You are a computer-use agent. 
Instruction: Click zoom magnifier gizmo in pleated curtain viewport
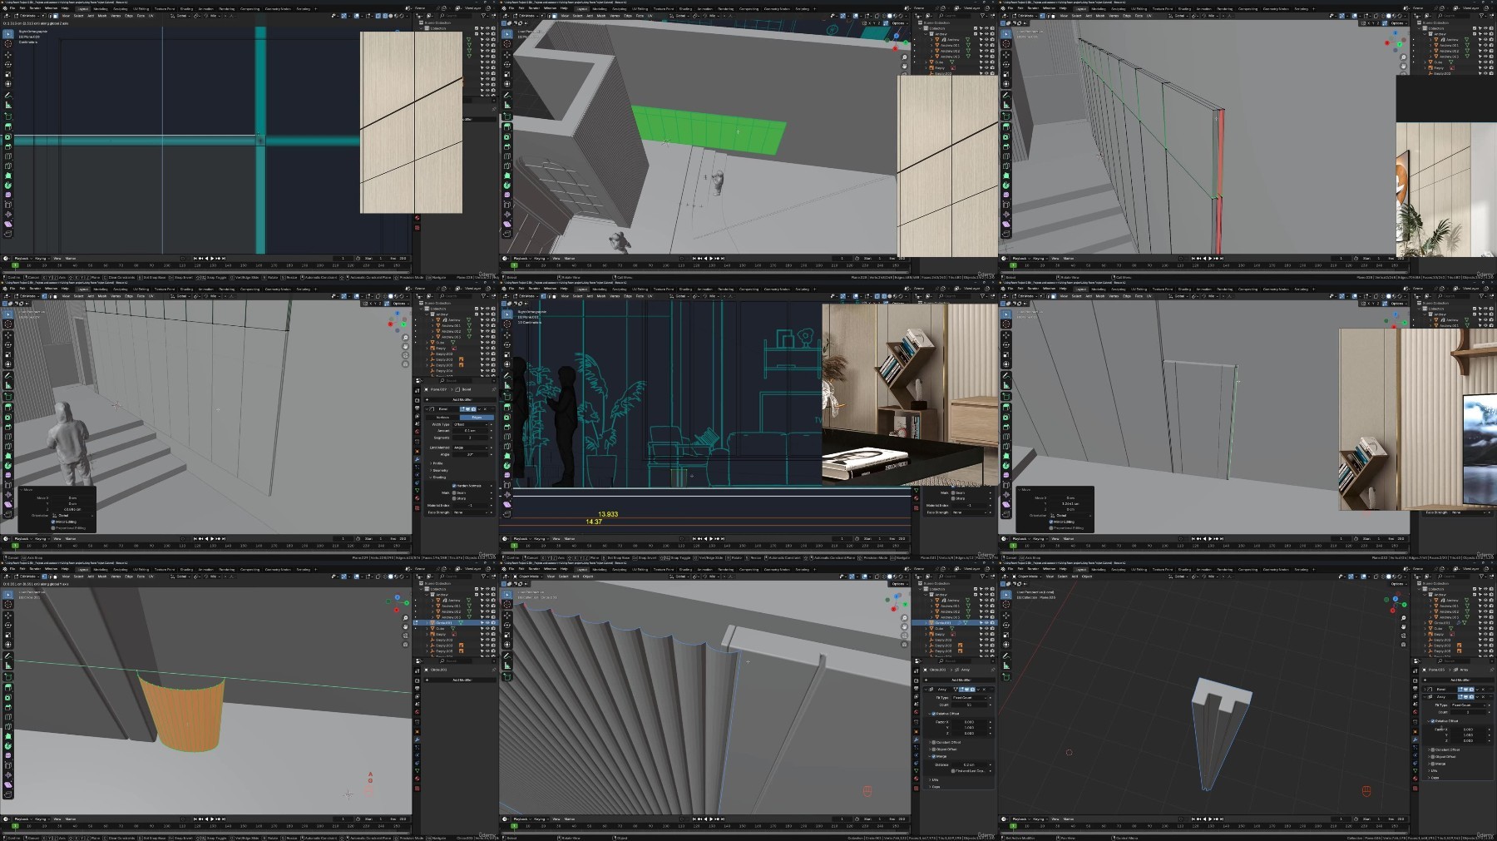click(x=905, y=617)
